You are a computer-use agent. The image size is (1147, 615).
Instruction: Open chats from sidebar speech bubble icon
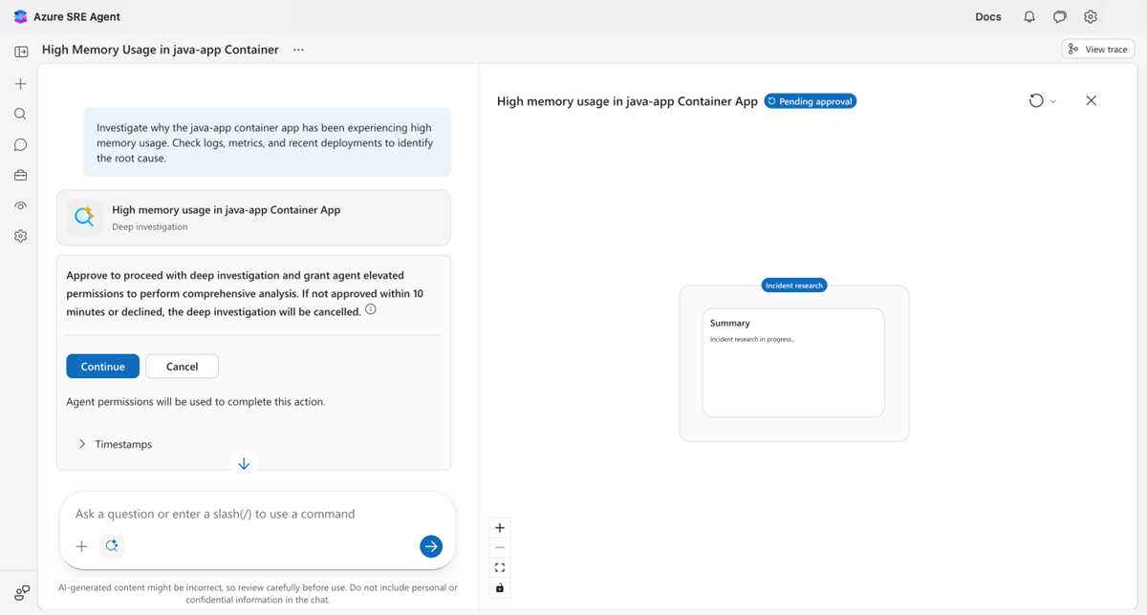click(x=21, y=145)
